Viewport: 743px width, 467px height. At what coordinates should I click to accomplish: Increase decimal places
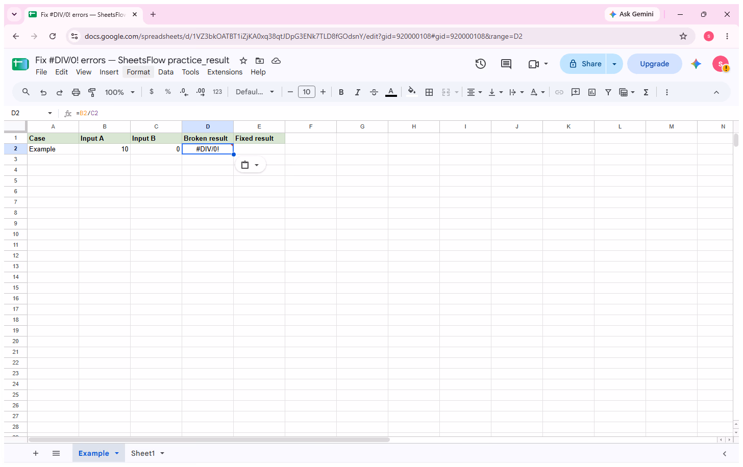[201, 92]
